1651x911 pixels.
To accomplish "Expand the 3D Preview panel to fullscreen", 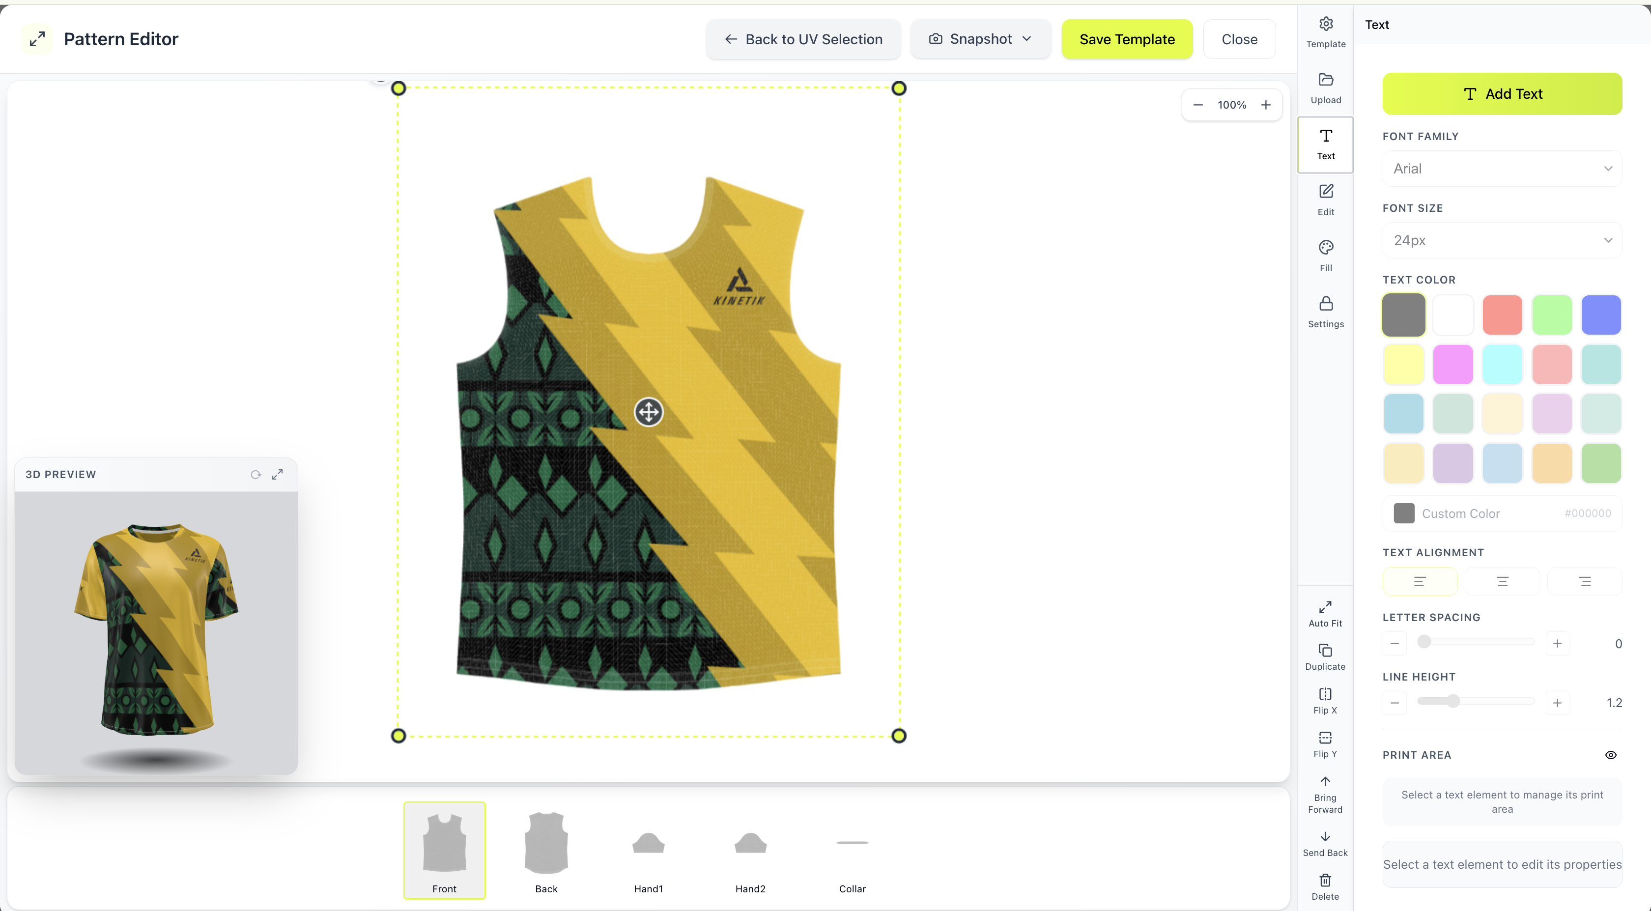I will coord(278,474).
